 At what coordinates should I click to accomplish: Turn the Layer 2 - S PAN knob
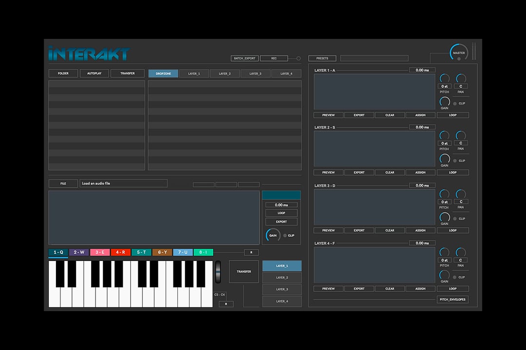[461, 135]
